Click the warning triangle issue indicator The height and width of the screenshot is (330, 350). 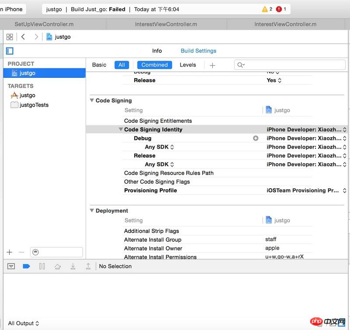click(265, 9)
